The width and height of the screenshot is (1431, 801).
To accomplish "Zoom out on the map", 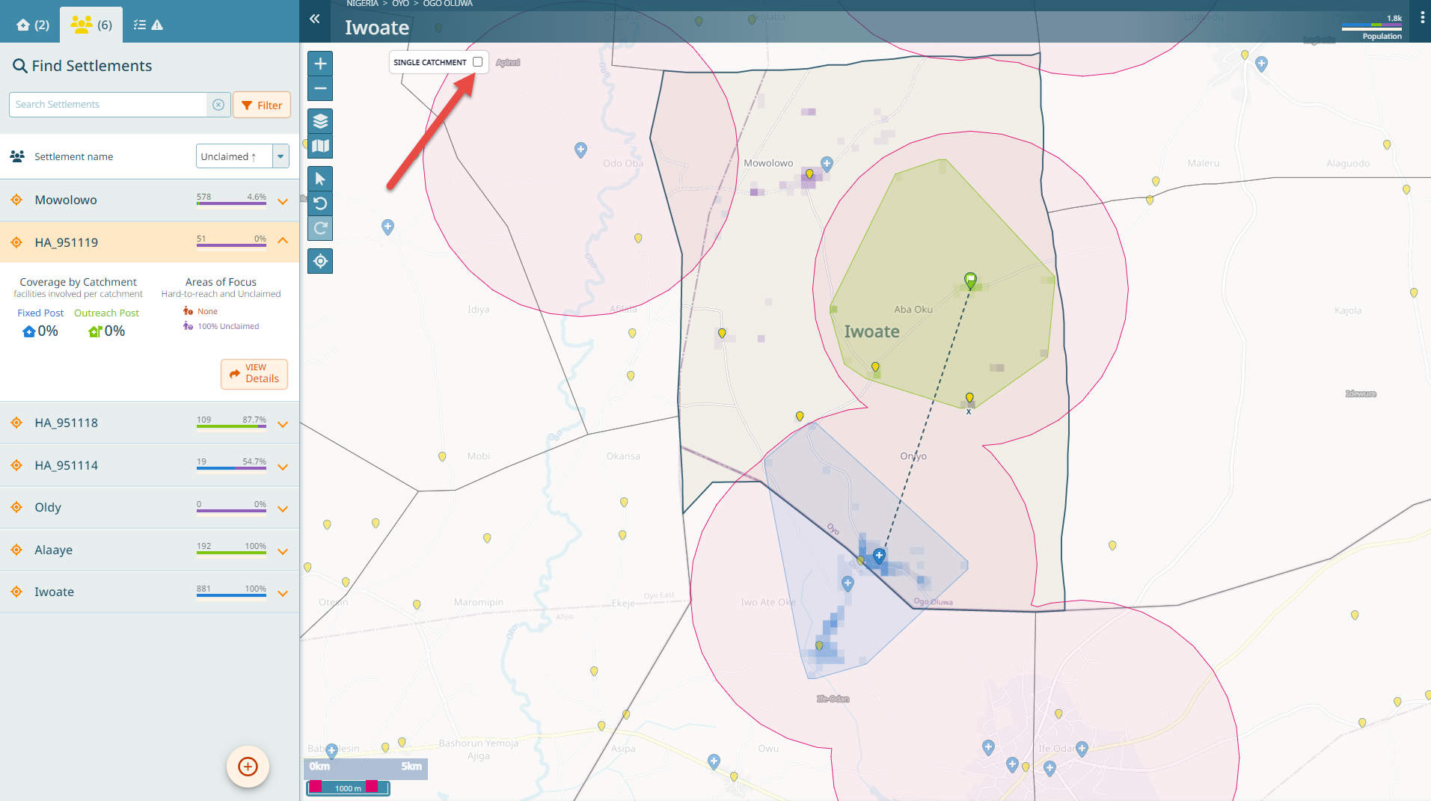I will click(320, 88).
